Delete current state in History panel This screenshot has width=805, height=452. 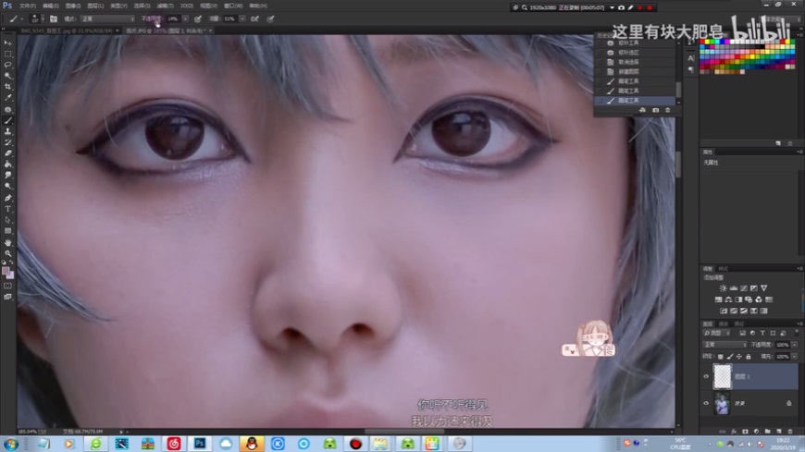[x=667, y=110]
